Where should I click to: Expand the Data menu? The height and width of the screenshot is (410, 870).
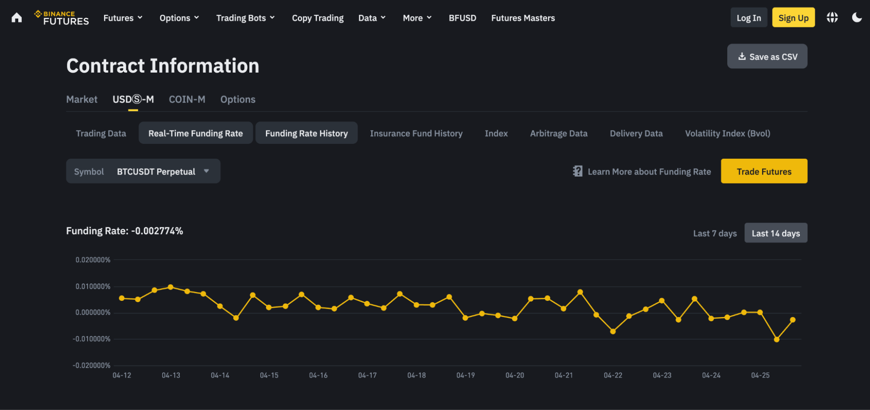(372, 18)
